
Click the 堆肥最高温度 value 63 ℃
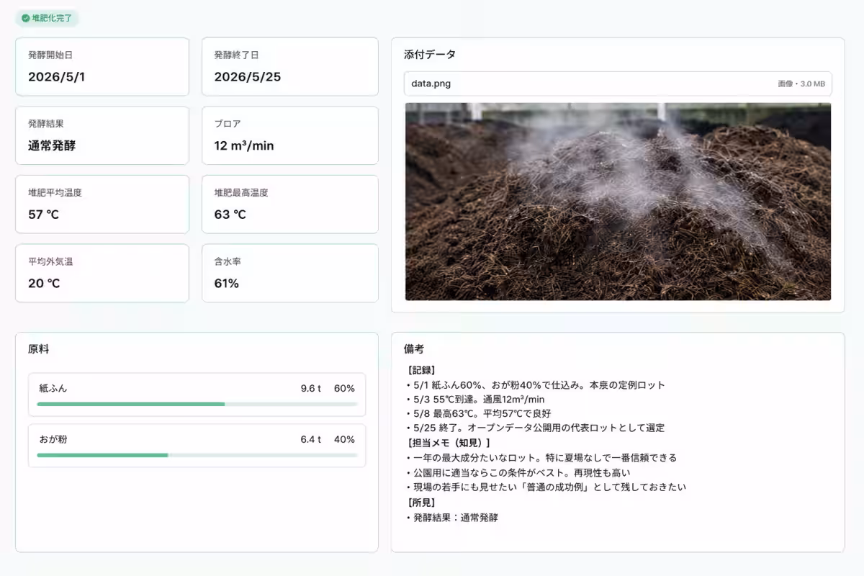pos(230,215)
